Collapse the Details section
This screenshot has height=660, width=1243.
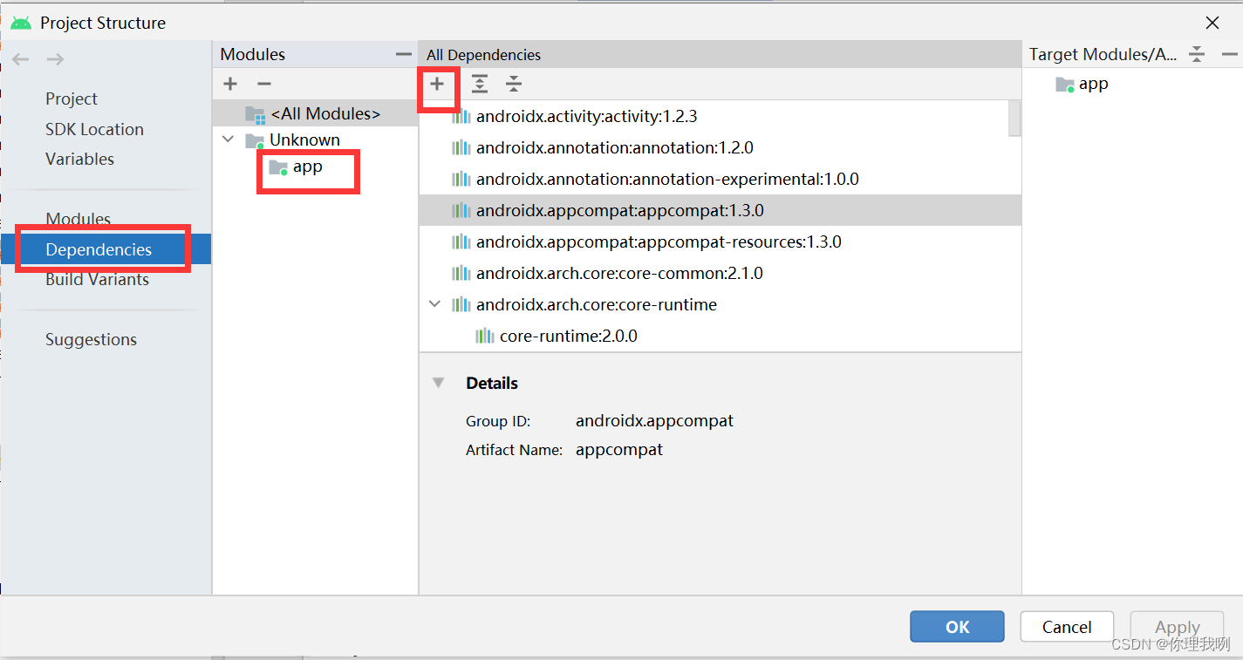click(x=438, y=382)
